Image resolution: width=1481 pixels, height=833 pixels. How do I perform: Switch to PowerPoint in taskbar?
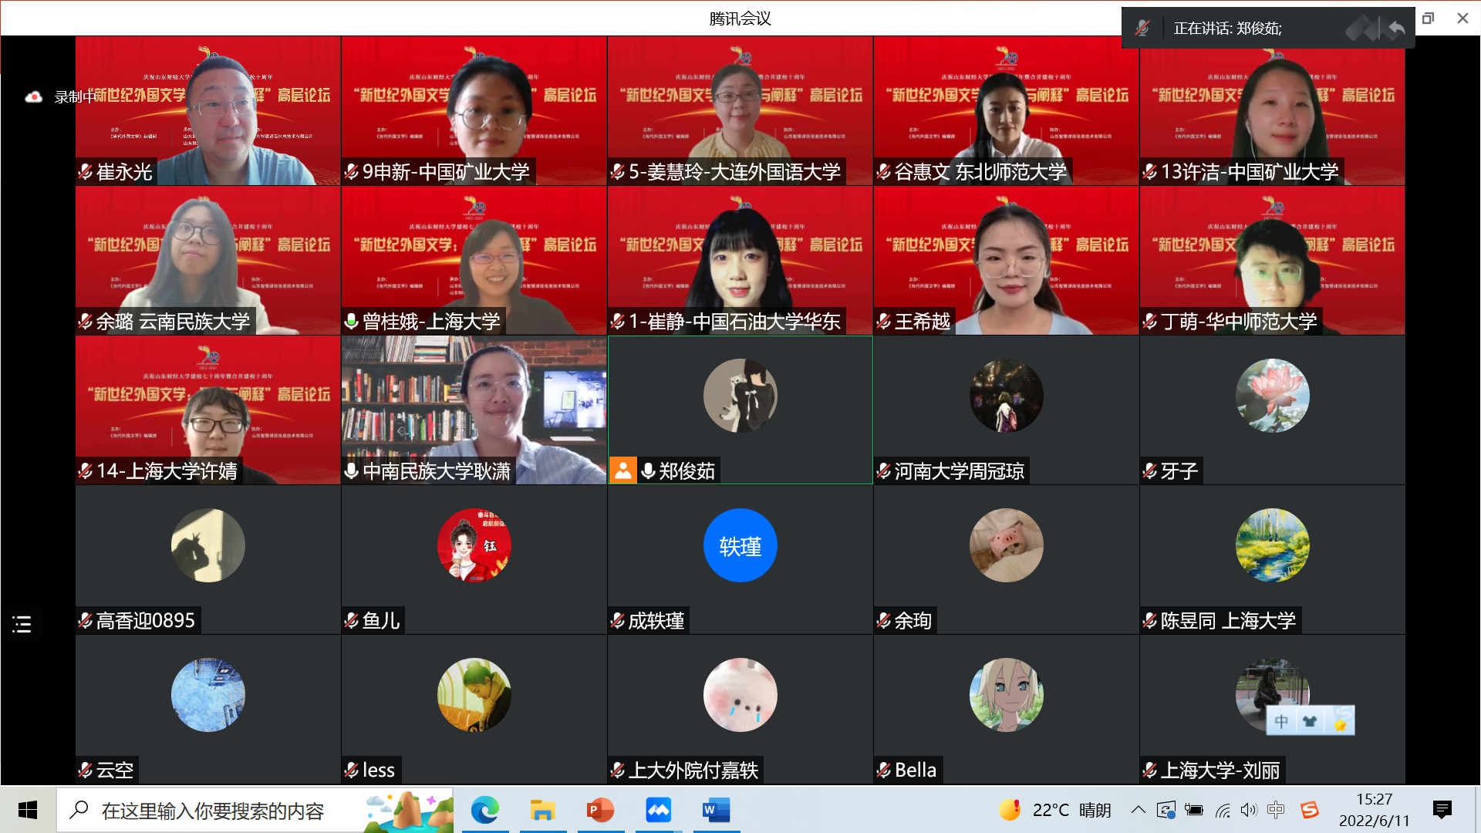(600, 810)
